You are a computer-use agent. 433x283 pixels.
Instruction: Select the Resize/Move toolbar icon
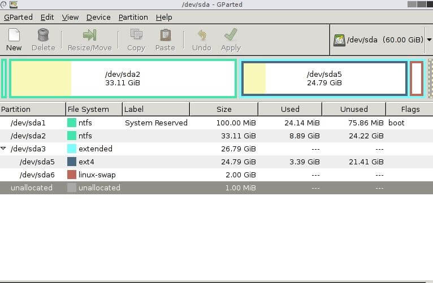(x=89, y=36)
